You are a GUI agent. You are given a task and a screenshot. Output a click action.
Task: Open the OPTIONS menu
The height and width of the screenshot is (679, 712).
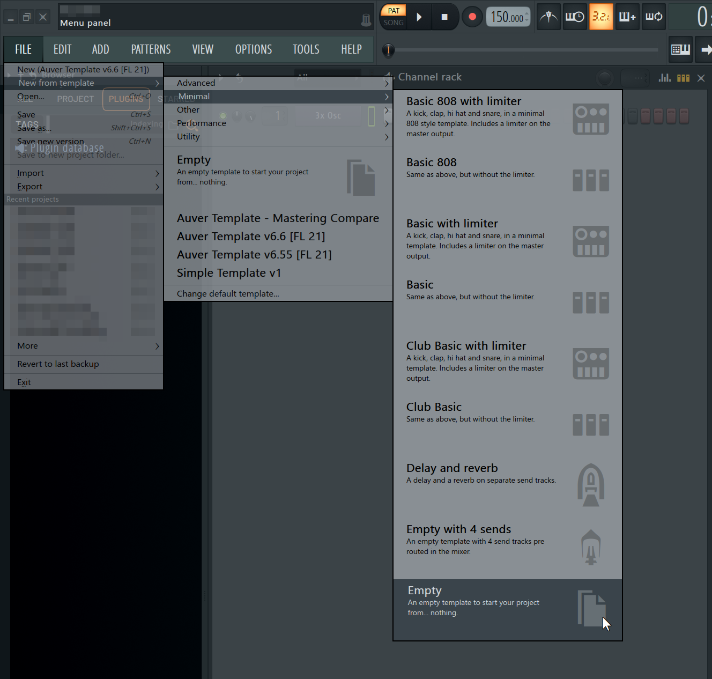coord(254,49)
